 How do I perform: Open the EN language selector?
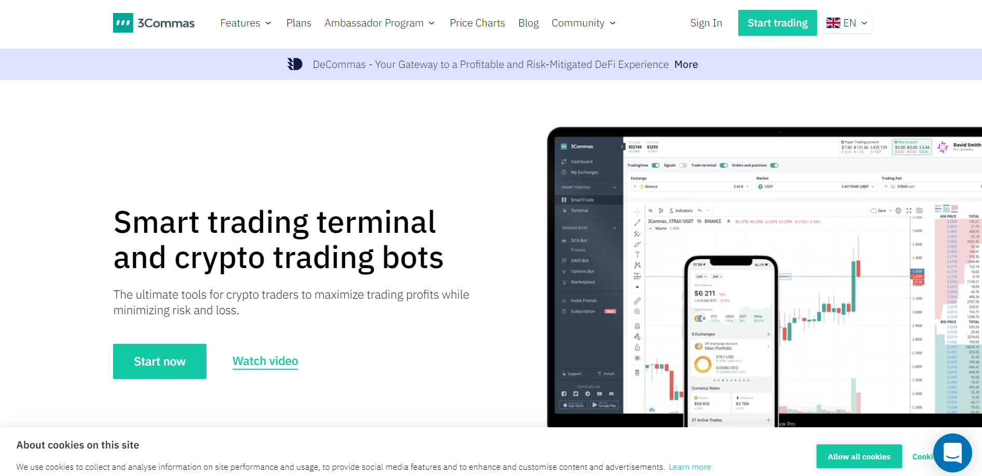[x=847, y=23]
